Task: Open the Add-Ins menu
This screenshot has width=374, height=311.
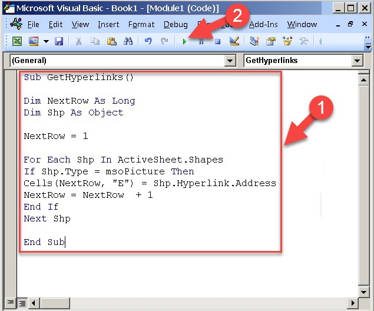Action: pos(264,25)
